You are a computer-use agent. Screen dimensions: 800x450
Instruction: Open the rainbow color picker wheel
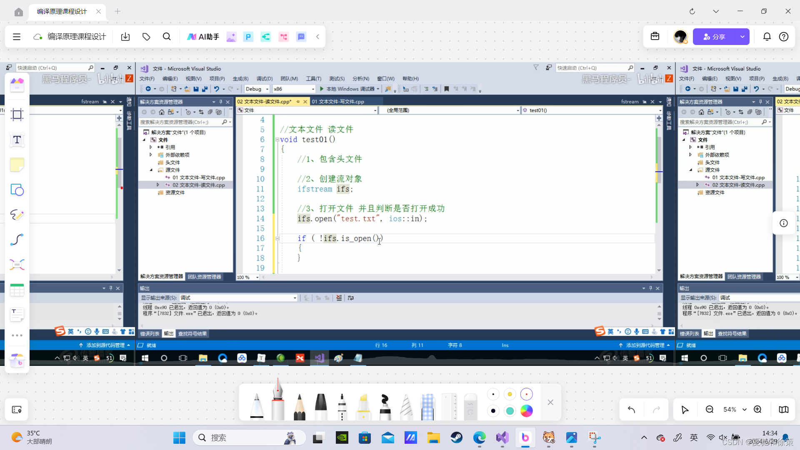[x=526, y=411]
